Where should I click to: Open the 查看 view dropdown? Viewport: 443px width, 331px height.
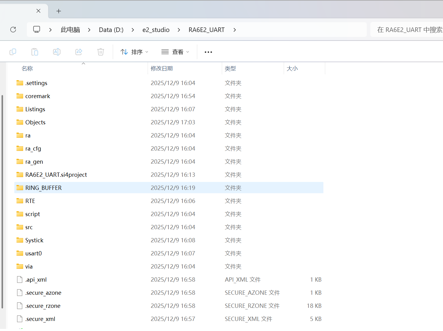click(x=175, y=52)
